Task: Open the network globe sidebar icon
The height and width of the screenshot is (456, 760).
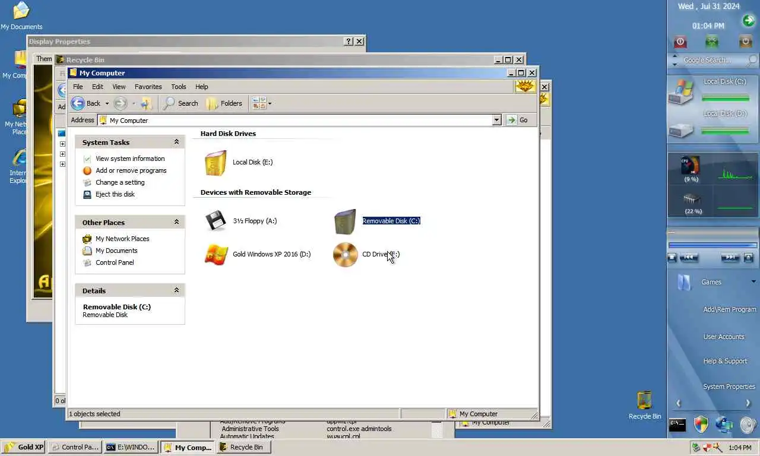Action: pos(724,425)
